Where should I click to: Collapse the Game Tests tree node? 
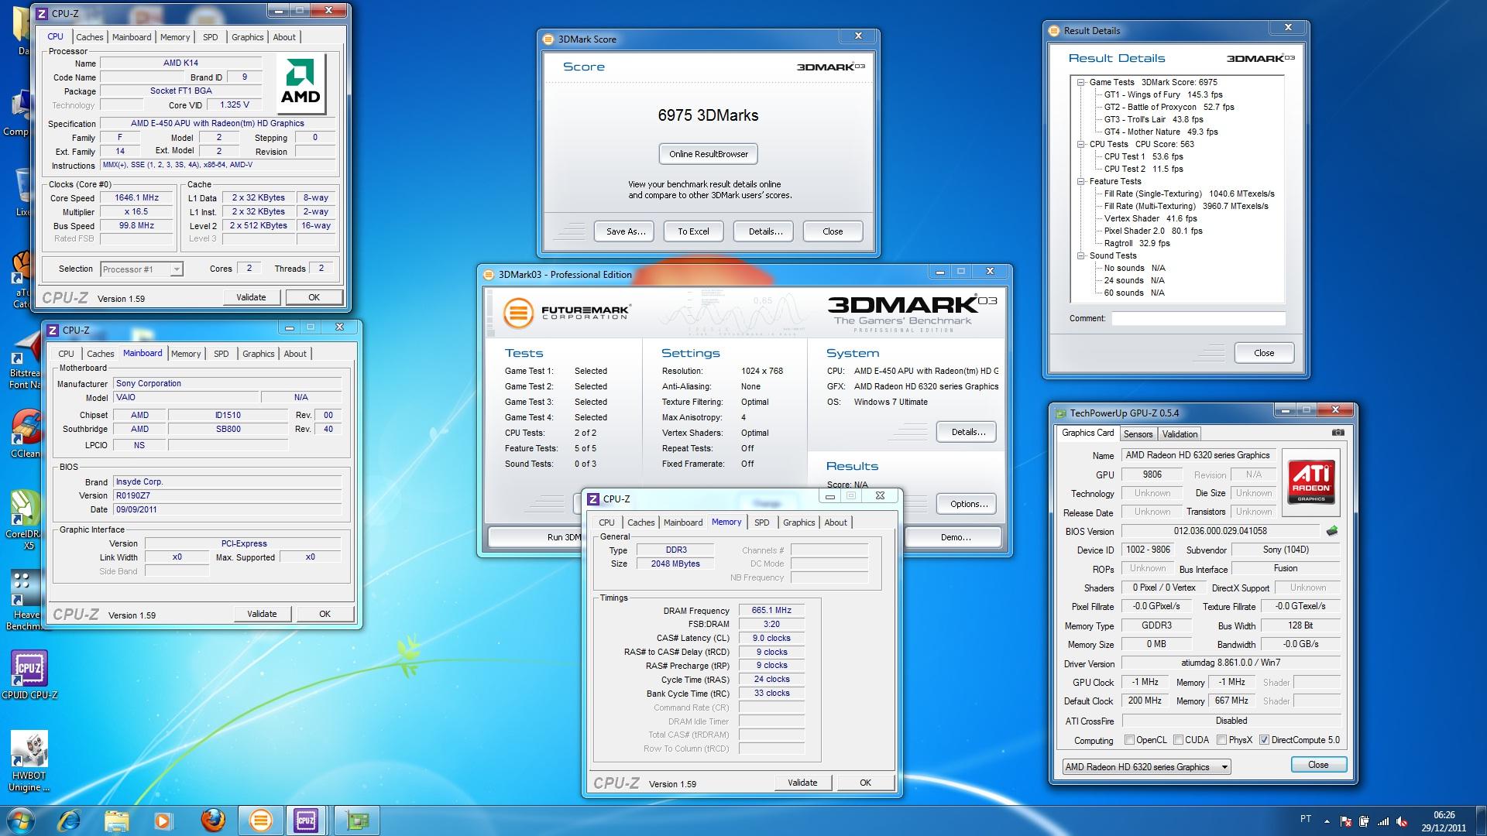pos(1080,82)
